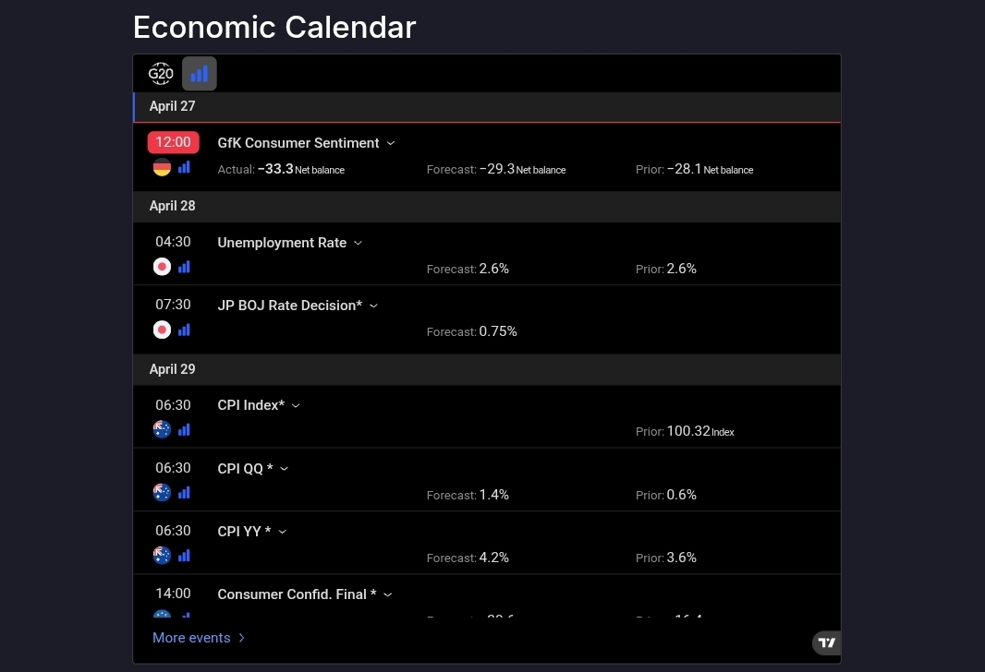Expand the CPI Index event

[296, 405]
